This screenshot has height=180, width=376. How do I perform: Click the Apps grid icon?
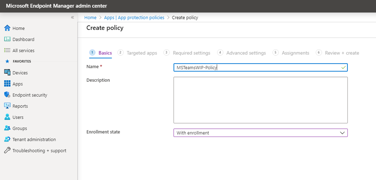tap(7, 84)
